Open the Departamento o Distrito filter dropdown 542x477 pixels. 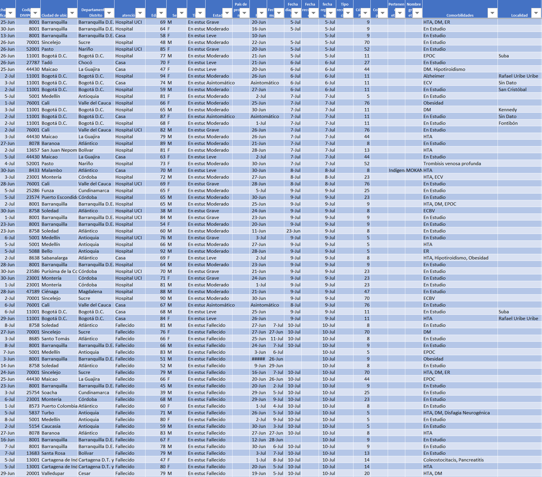point(109,13)
